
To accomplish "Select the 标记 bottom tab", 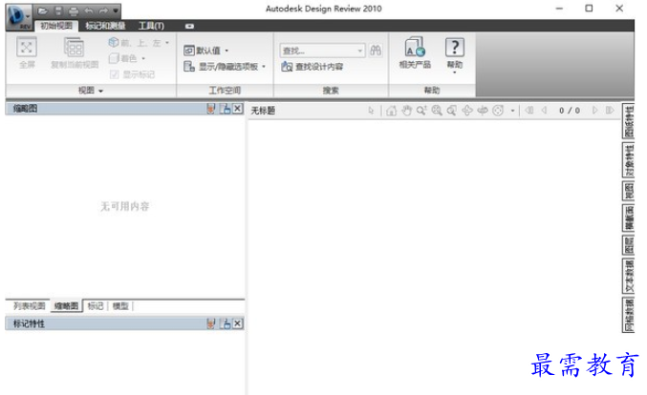I will [96, 306].
